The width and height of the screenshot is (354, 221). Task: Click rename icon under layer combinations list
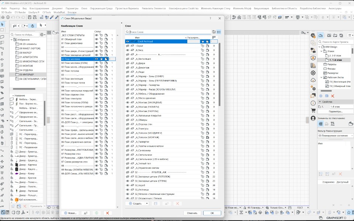pos(86,213)
